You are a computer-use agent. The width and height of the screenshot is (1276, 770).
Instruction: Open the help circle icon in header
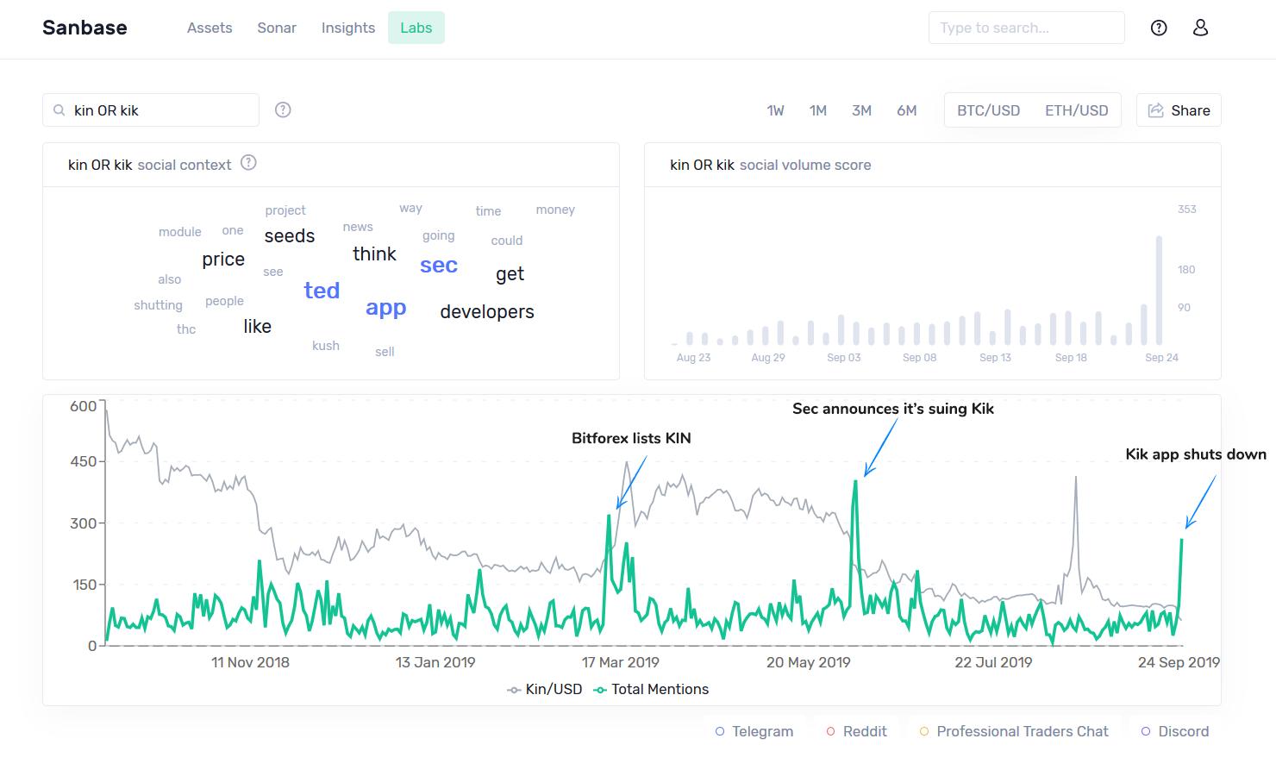coord(1159,28)
